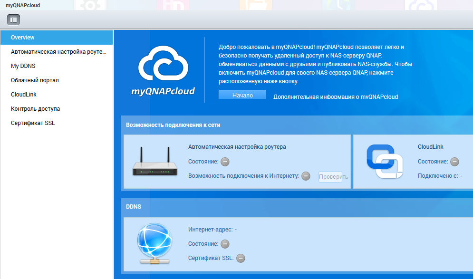The image size is (473, 279).
Task: Open CloudLink sidebar item
Action: click(x=24, y=95)
